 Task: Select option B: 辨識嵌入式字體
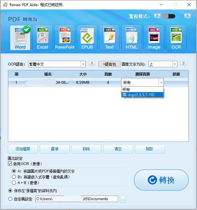pyautogui.click(x=14, y=177)
